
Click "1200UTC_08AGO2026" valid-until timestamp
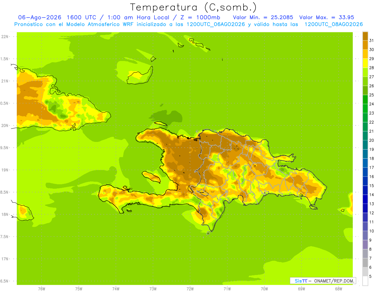[x=333, y=24]
